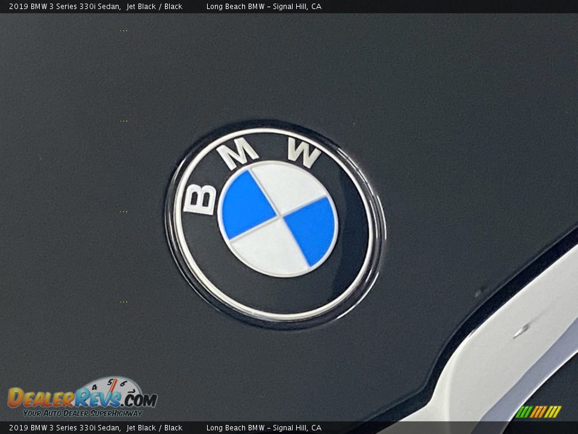The image size is (578, 434).
Task: Click 'Your Auto Dealer SuperHighway' tagline
Action: click(x=82, y=414)
